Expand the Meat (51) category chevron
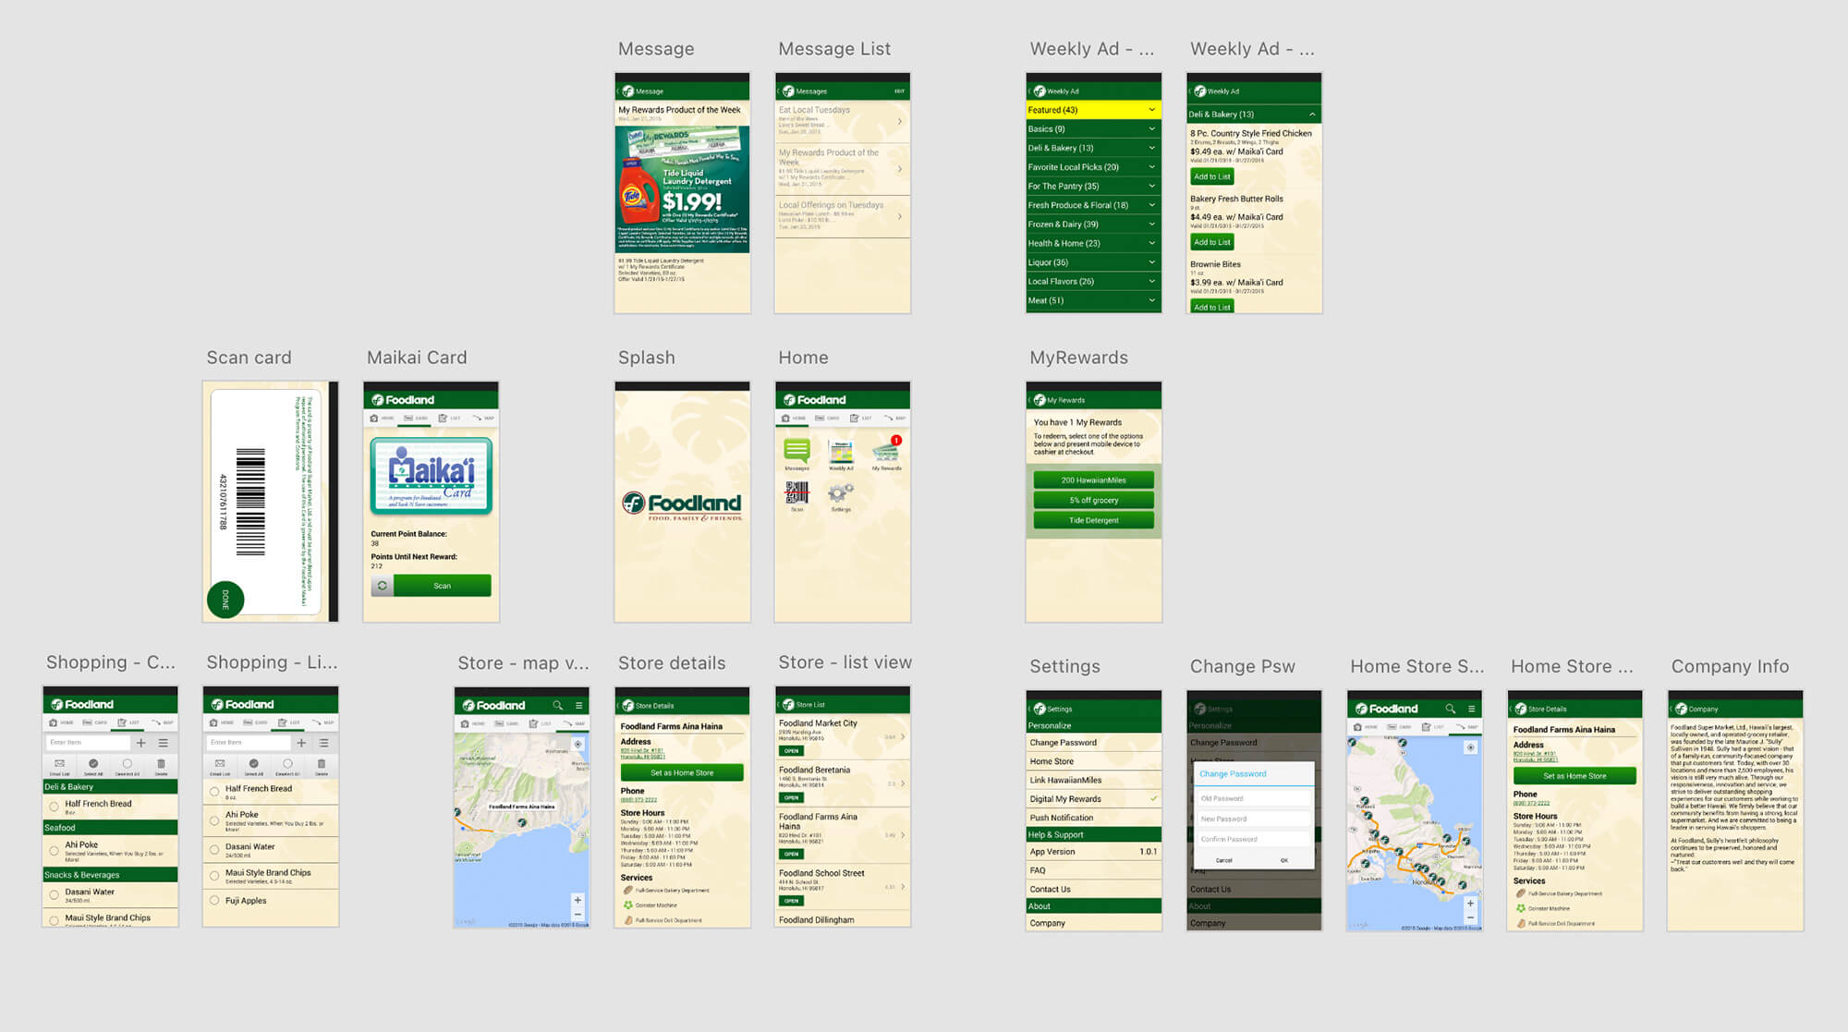This screenshot has width=1848, height=1032. (x=1150, y=301)
